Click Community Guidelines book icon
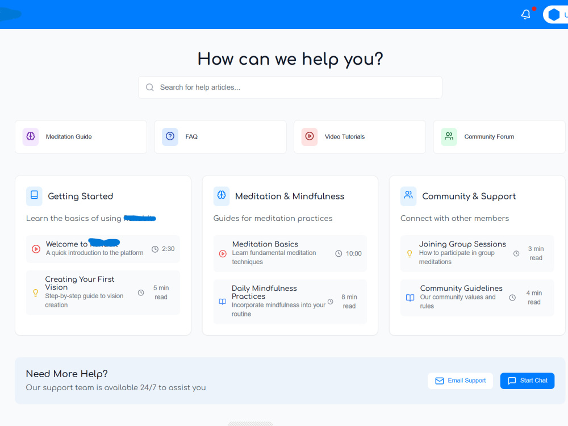 [410, 298]
